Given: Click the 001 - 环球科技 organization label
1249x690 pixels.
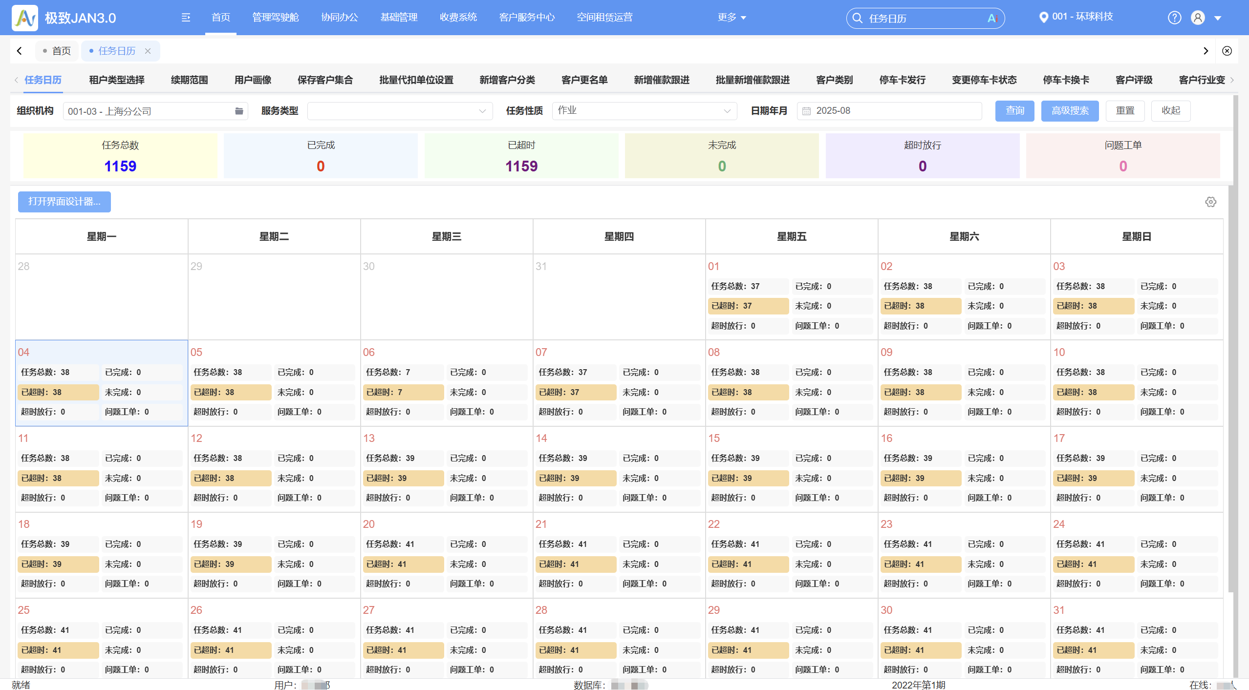Looking at the screenshot, I should (x=1082, y=17).
